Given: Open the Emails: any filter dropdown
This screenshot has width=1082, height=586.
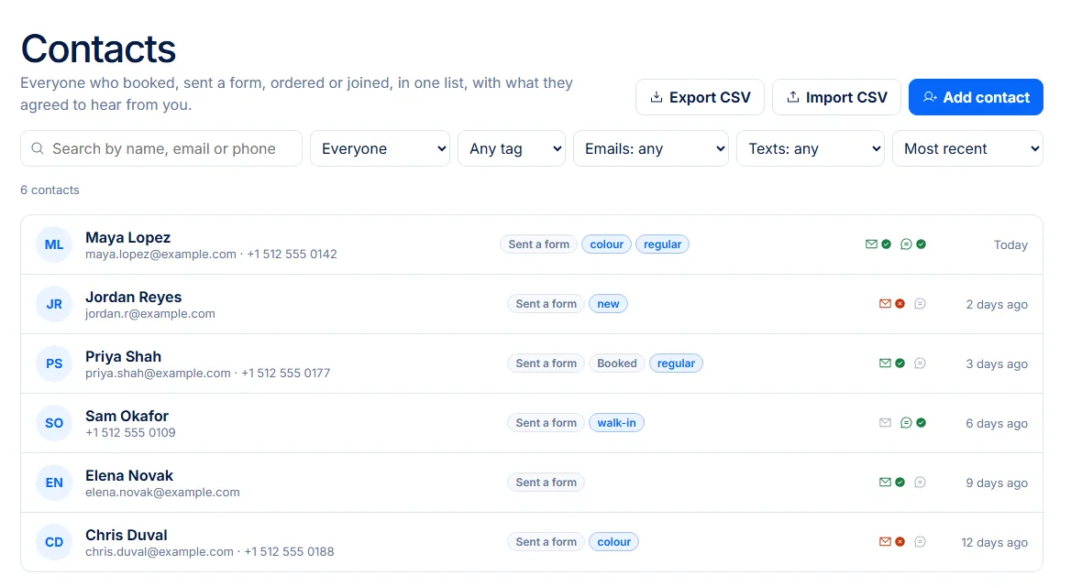Looking at the screenshot, I should coord(651,148).
